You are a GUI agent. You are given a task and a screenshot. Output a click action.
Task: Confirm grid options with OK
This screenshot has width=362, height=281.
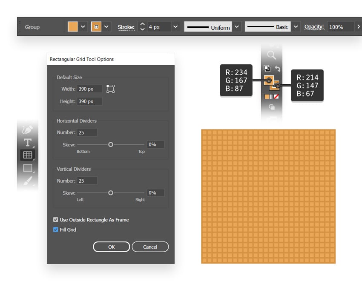(x=112, y=247)
